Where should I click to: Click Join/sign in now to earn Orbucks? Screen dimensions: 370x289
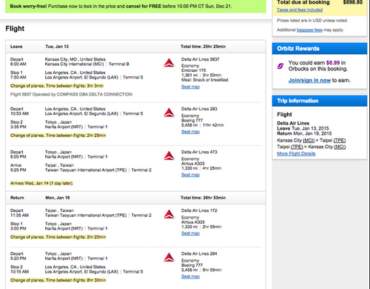point(309,80)
